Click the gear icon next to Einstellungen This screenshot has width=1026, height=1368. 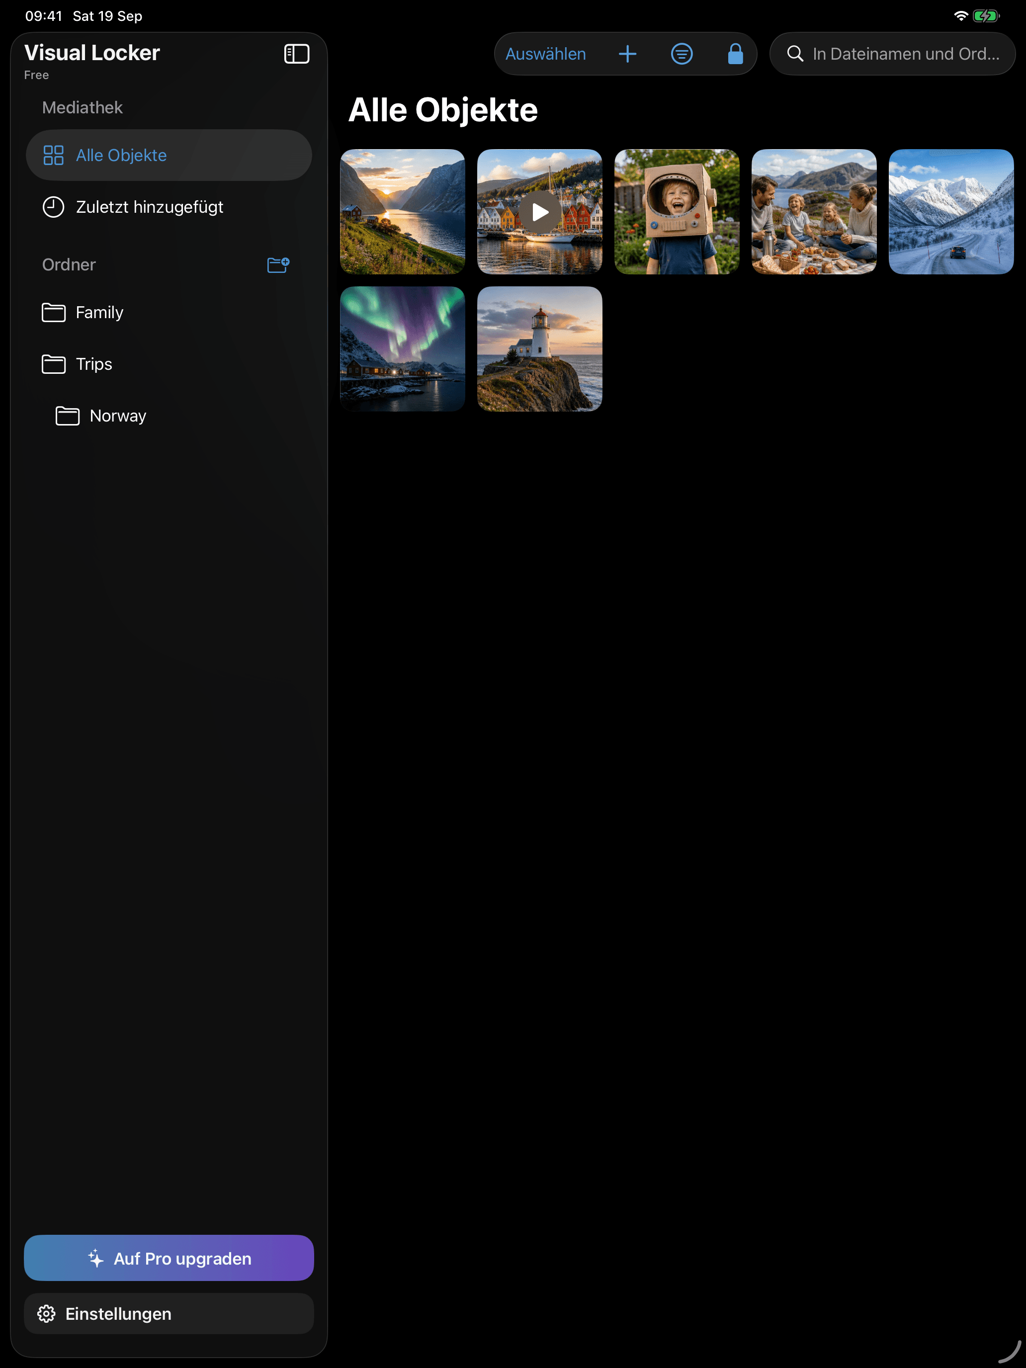(46, 1314)
